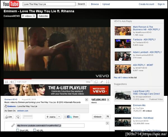Mute the video using the speaker icon
This screenshot has width=168, height=137.
(x=12, y=82)
